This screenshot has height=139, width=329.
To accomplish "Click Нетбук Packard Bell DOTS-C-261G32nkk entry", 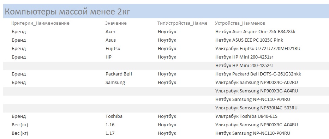I will [x=258, y=74].
